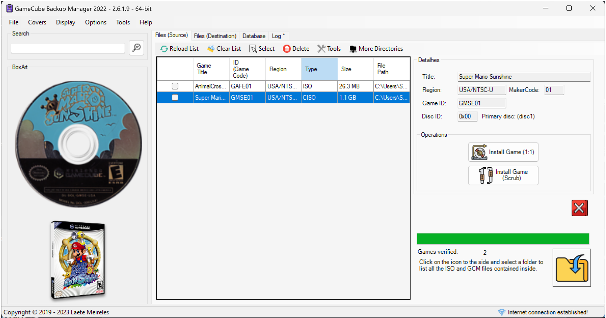606x318 pixels.
Task: Click the Clear List toolbar button
Action: [224, 49]
